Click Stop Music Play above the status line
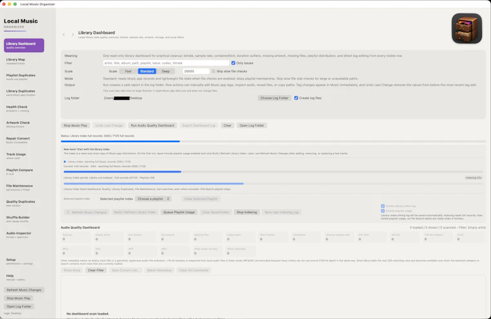 tap(76, 125)
